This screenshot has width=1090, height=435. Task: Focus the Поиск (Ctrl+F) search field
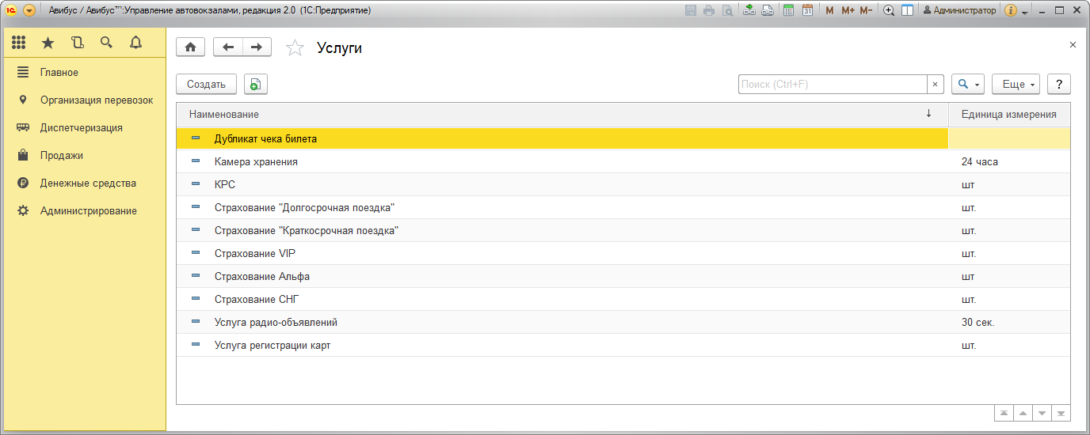[833, 84]
